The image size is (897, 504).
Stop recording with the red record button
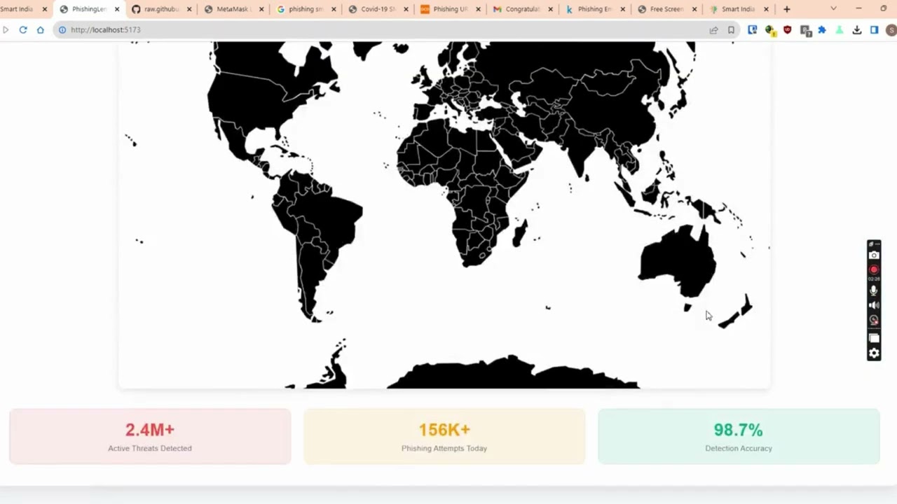(x=874, y=269)
